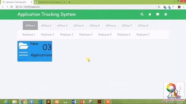This screenshot has width=186, height=104.
Task: Open Visual Studio Code from taskbar
Action: [x=40, y=102]
